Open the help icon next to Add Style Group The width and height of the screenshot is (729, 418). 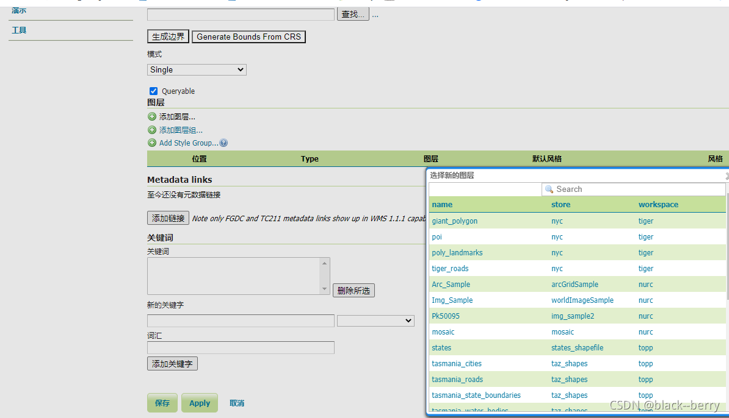[223, 143]
